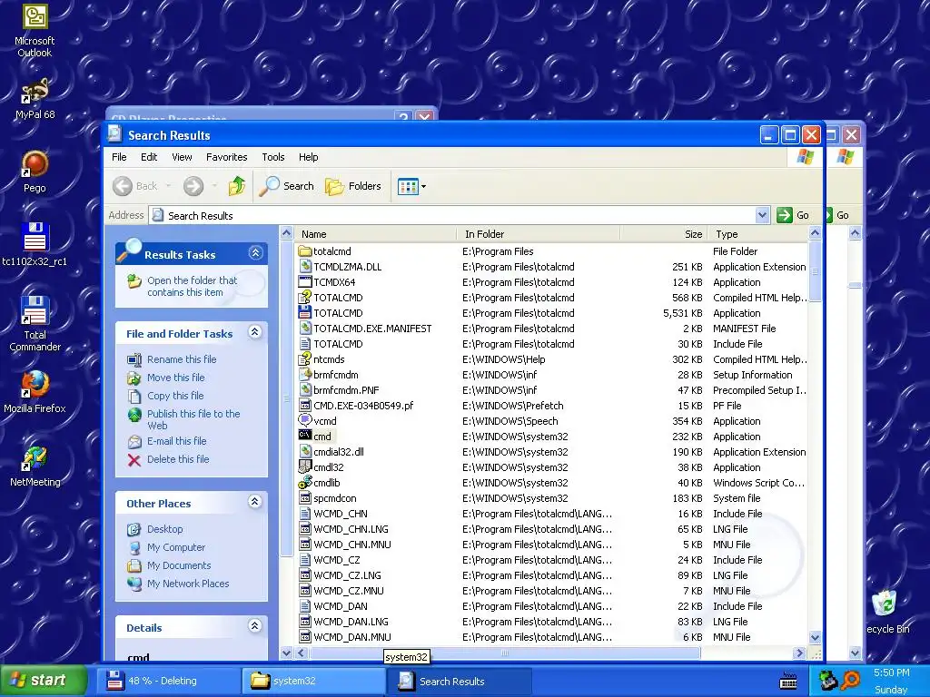Open the Help menu
The width and height of the screenshot is (930, 697).
click(x=308, y=157)
